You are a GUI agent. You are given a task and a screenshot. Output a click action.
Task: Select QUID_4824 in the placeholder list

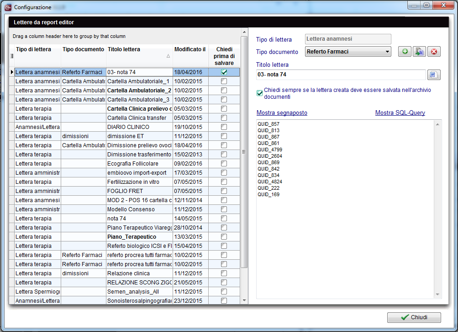click(270, 182)
